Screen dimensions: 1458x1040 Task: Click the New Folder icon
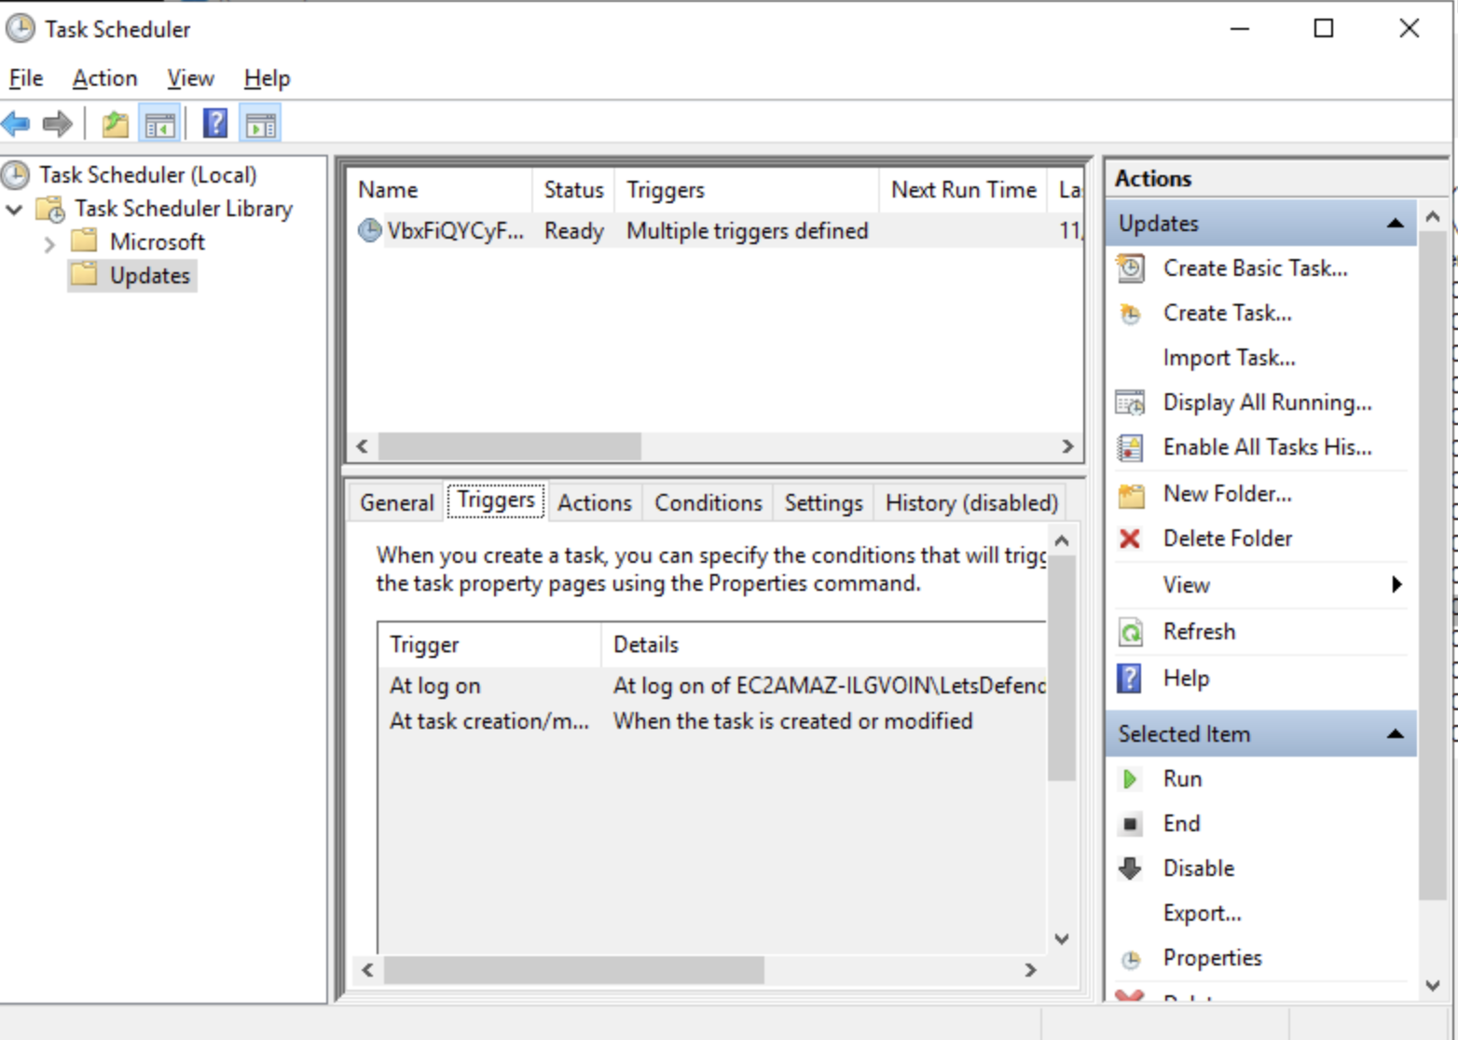click(1131, 494)
